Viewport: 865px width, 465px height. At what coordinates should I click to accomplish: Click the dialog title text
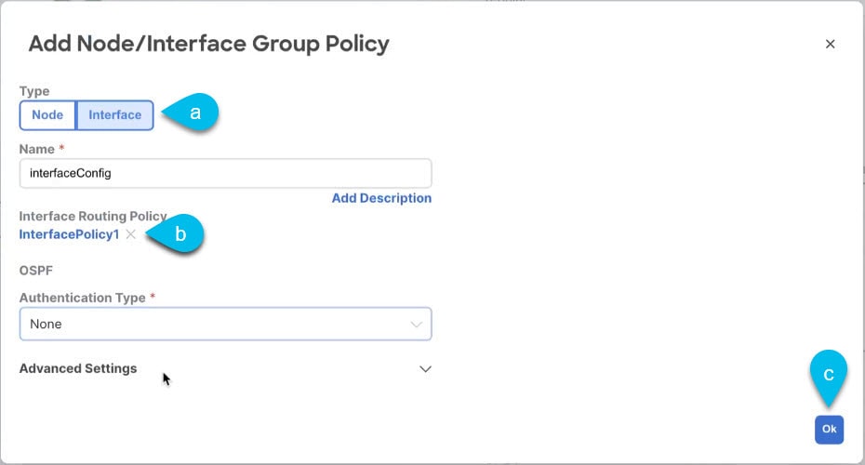point(209,44)
